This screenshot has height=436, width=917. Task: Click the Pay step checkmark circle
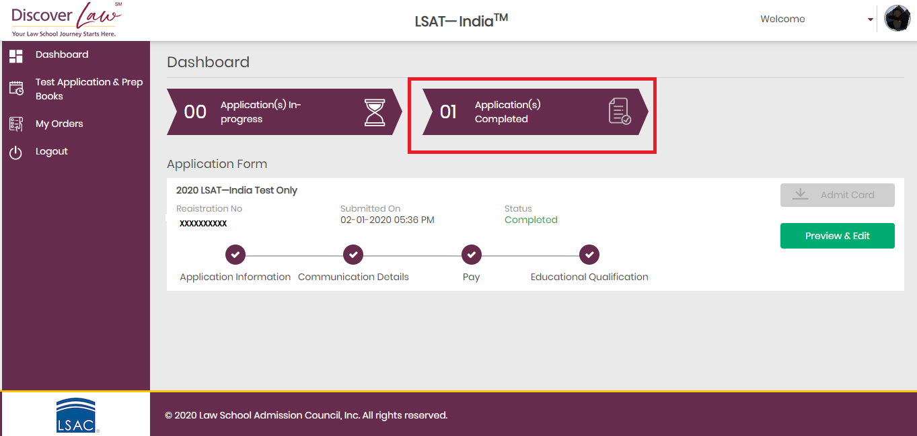pyautogui.click(x=471, y=255)
